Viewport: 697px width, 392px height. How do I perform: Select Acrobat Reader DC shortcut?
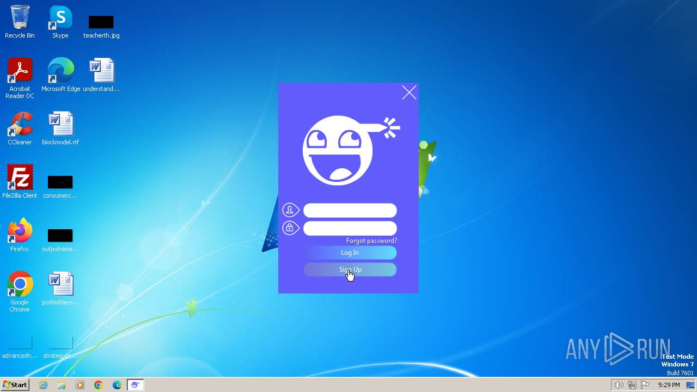point(20,78)
